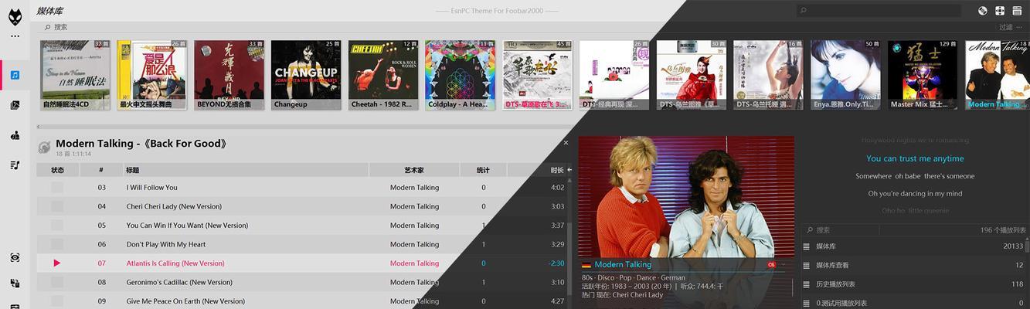Viewport: 1030px width, 309px height.
Task: Sort by the 艺术家 column header
Action: coord(414,170)
